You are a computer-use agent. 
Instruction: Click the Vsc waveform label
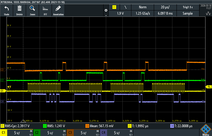[203, 69]
